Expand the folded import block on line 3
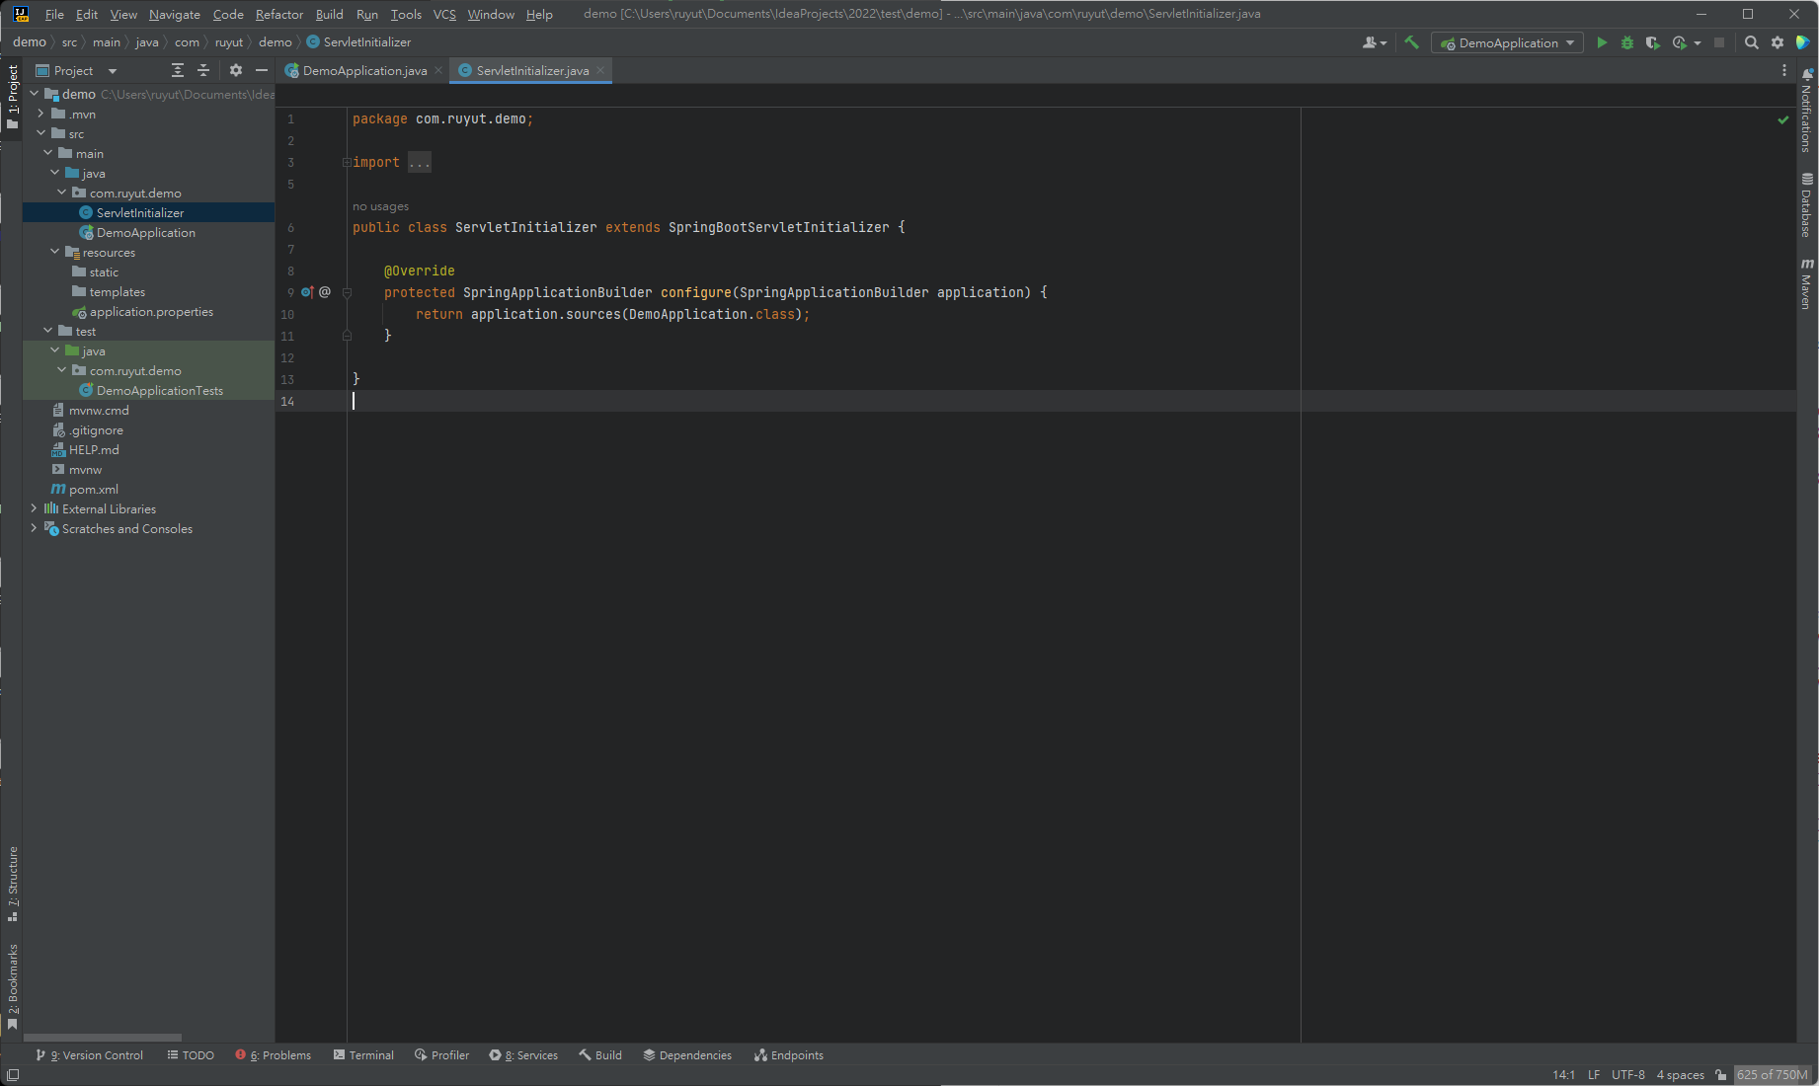Viewport: 1819px width, 1086px height. pos(347,163)
